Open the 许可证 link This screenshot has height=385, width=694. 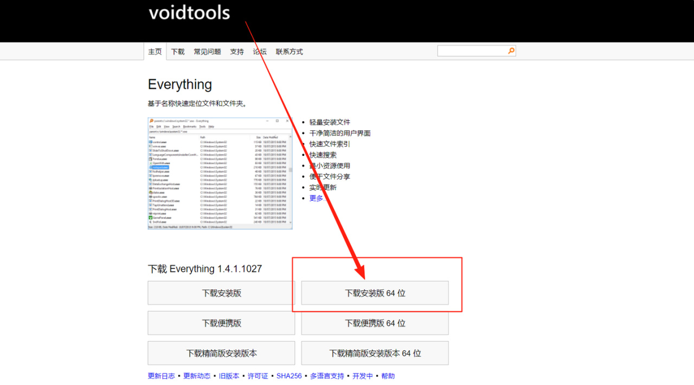[258, 376]
